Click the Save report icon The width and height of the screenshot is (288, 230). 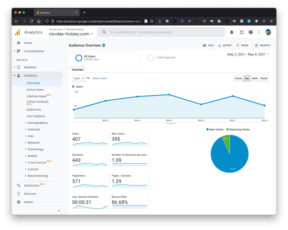point(204,45)
